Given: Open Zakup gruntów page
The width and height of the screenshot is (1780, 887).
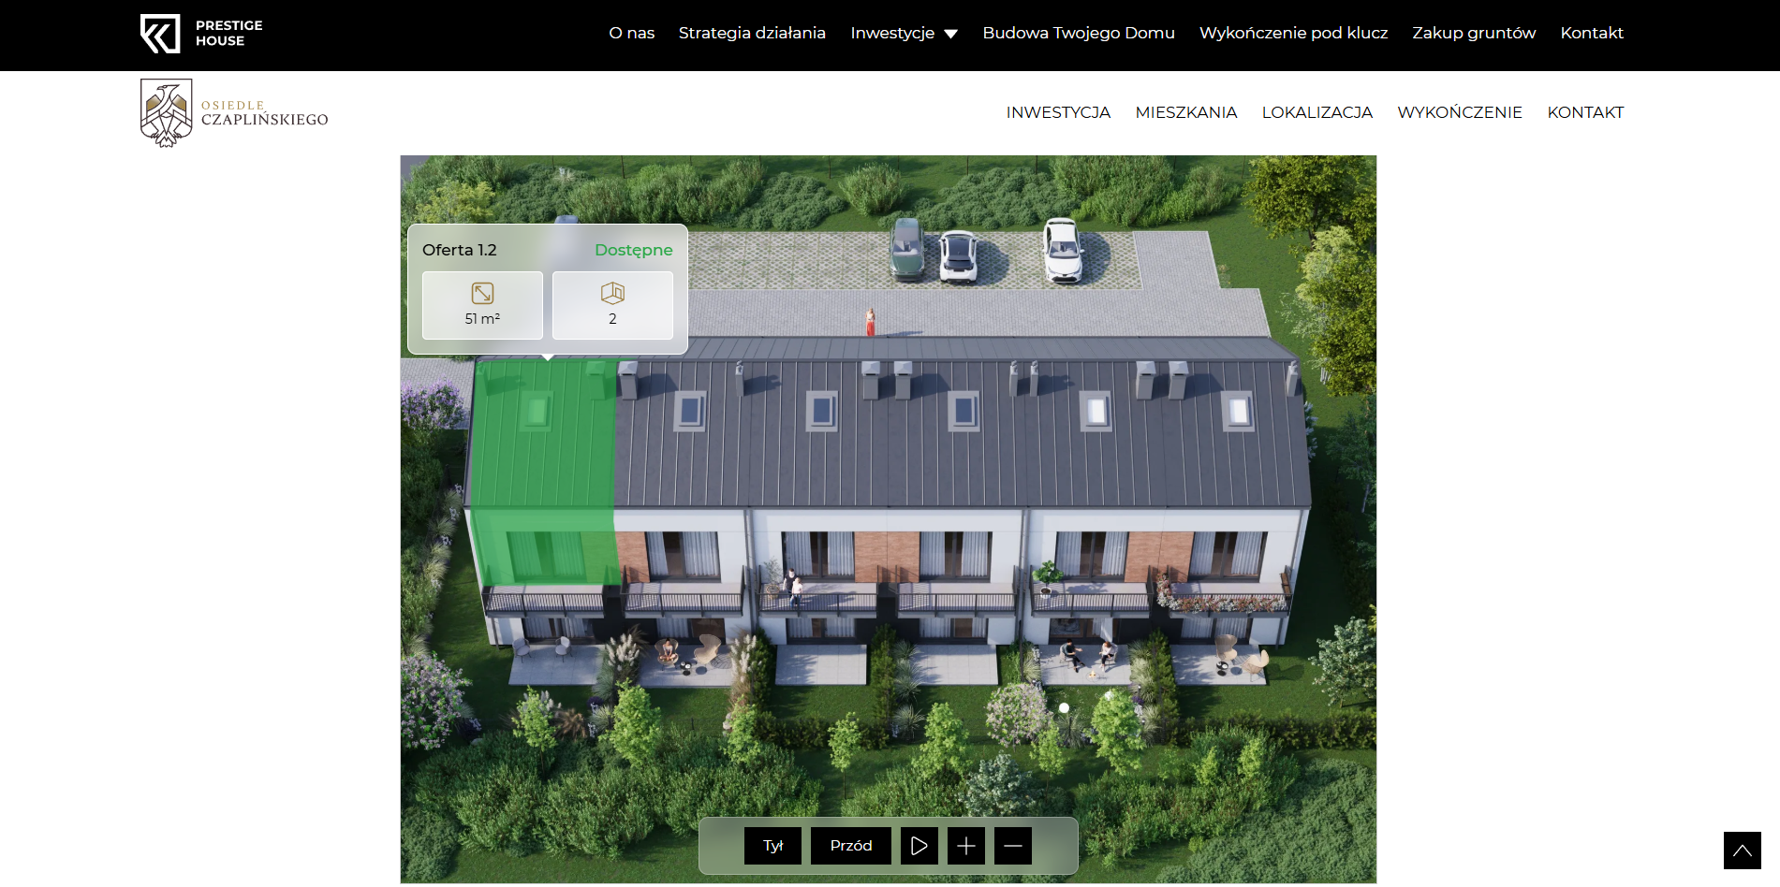Looking at the screenshot, I should coord(1474,33).
